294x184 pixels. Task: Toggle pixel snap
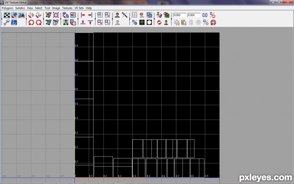(142, 15)
